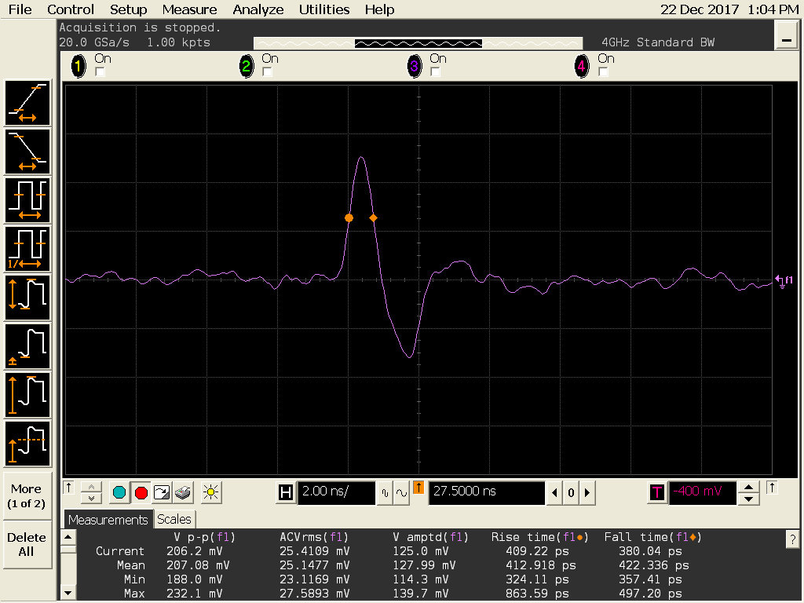Screen dimensions: 804x603
Task: Enable channel 2 On checkbox
Action: pos(267,71)
